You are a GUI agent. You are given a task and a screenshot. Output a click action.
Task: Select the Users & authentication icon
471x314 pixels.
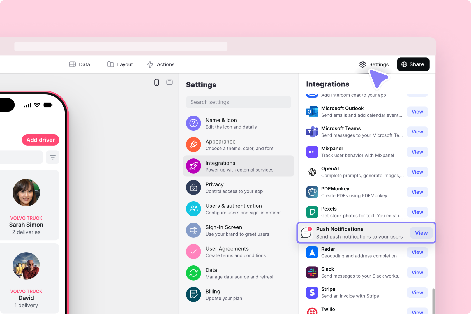tap(193, 209)
